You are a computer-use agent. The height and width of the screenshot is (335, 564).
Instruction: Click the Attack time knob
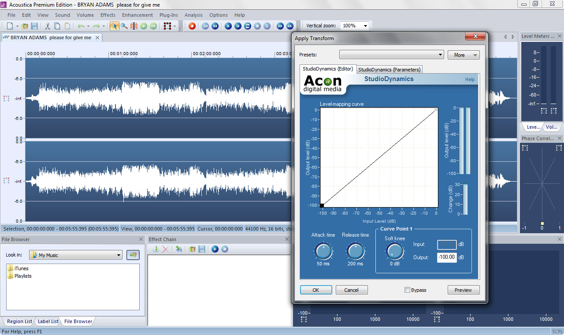(x=323, y=251)
